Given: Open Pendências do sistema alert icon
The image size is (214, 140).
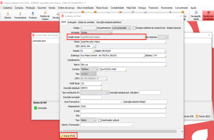Looking at the screenshot, I should 208,16.
